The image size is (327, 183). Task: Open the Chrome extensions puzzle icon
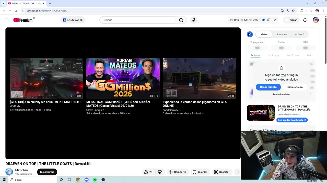pyautogui.click(x=302, y=11)
